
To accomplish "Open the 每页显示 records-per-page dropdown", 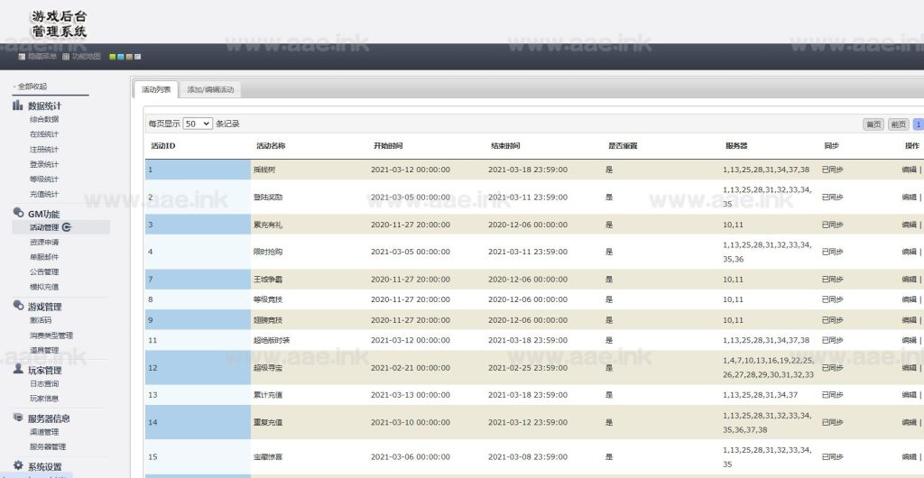I will (198, 124).
